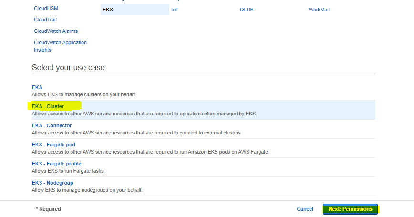
Task: Choose the EKS - Cluster use case title
Action: click(48, 107)
